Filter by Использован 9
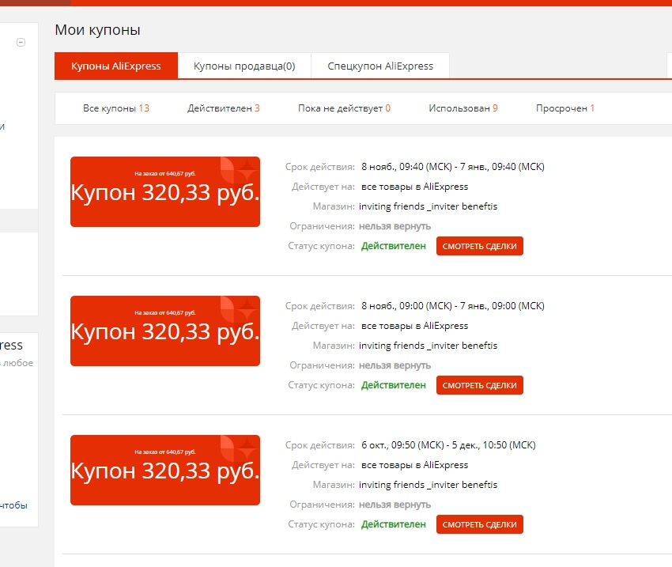This screenshot has height=567, width=672. [462, 108]
